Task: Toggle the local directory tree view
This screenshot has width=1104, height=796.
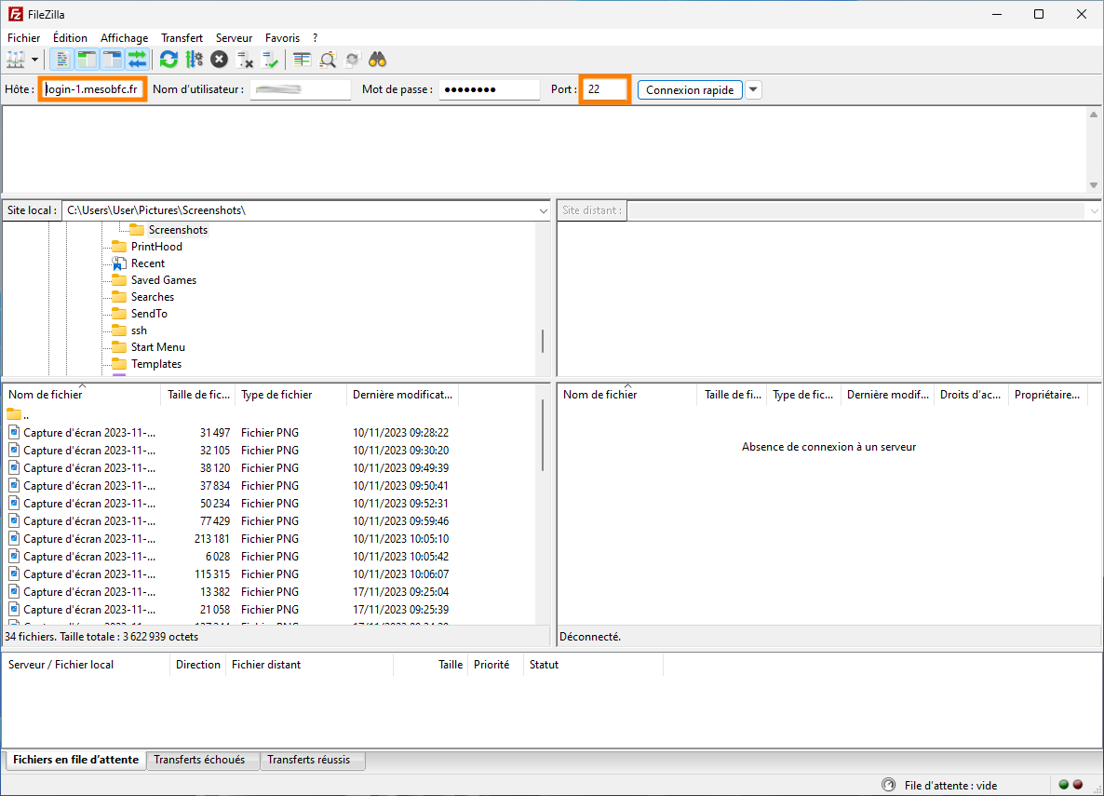Action: (x=87, y=59)
